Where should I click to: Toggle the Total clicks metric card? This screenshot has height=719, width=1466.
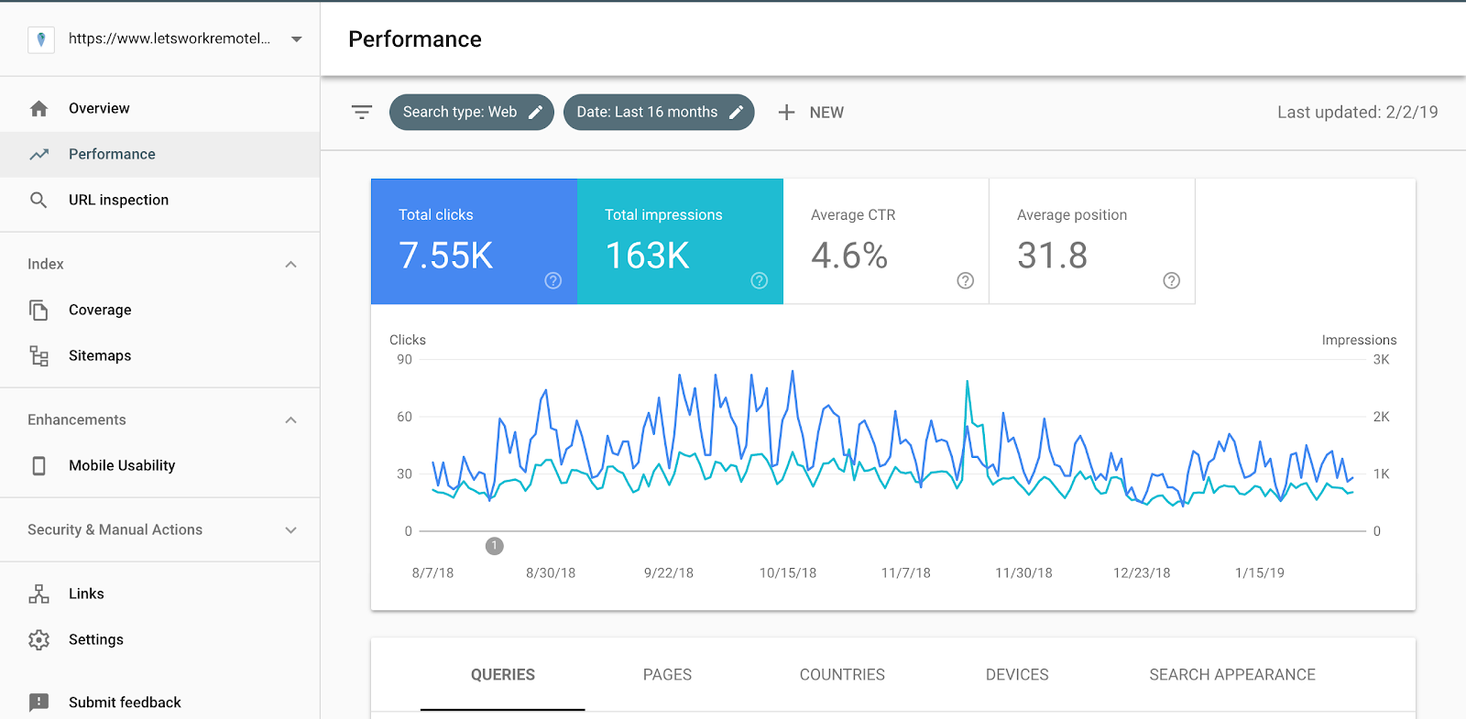[474, 242]
